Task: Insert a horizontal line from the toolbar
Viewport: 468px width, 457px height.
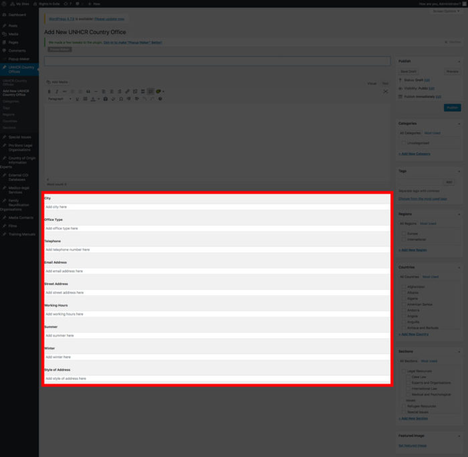Action: click(96, 92)
